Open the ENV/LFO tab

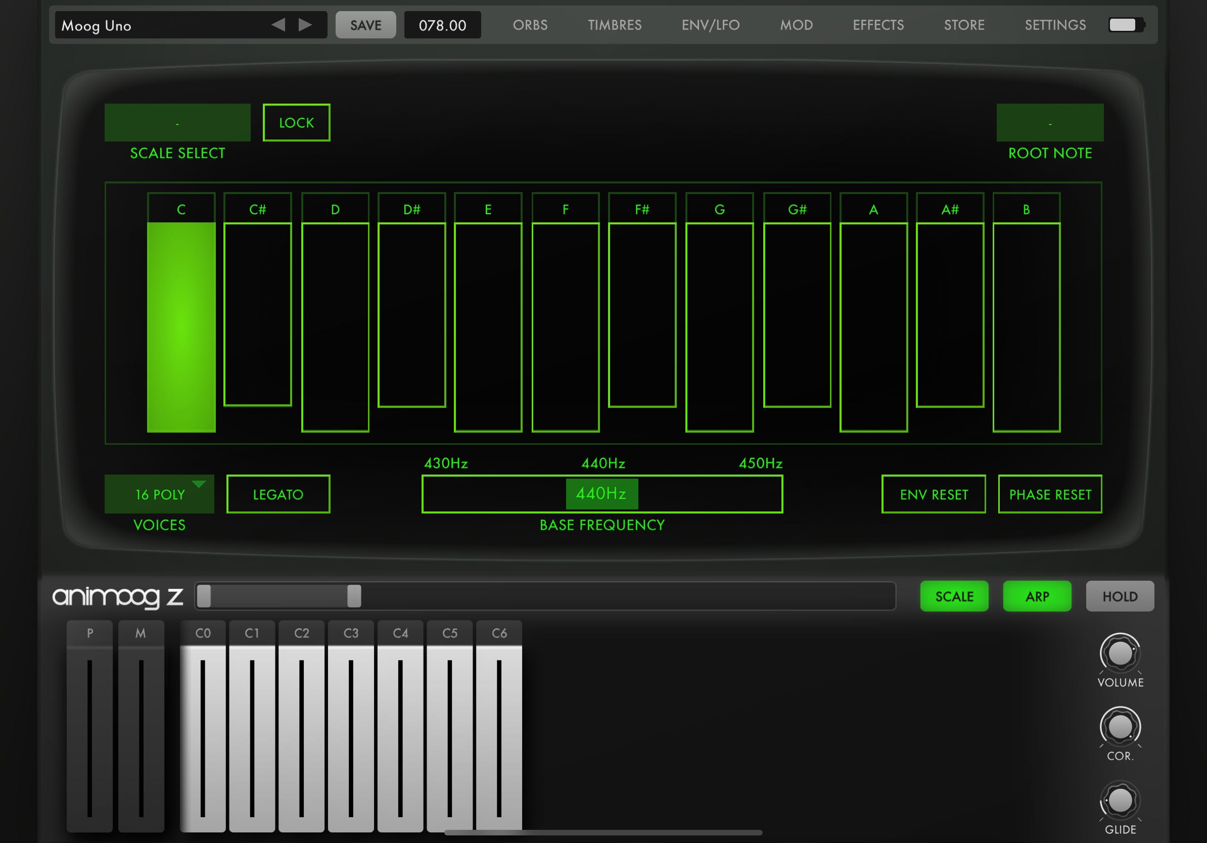[x=710, y=25]
